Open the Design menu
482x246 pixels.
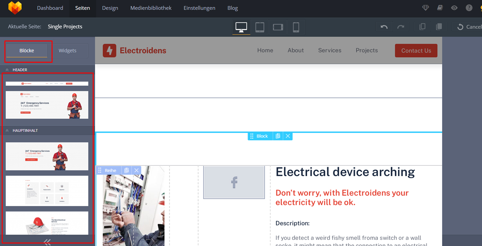coord(110,8)
